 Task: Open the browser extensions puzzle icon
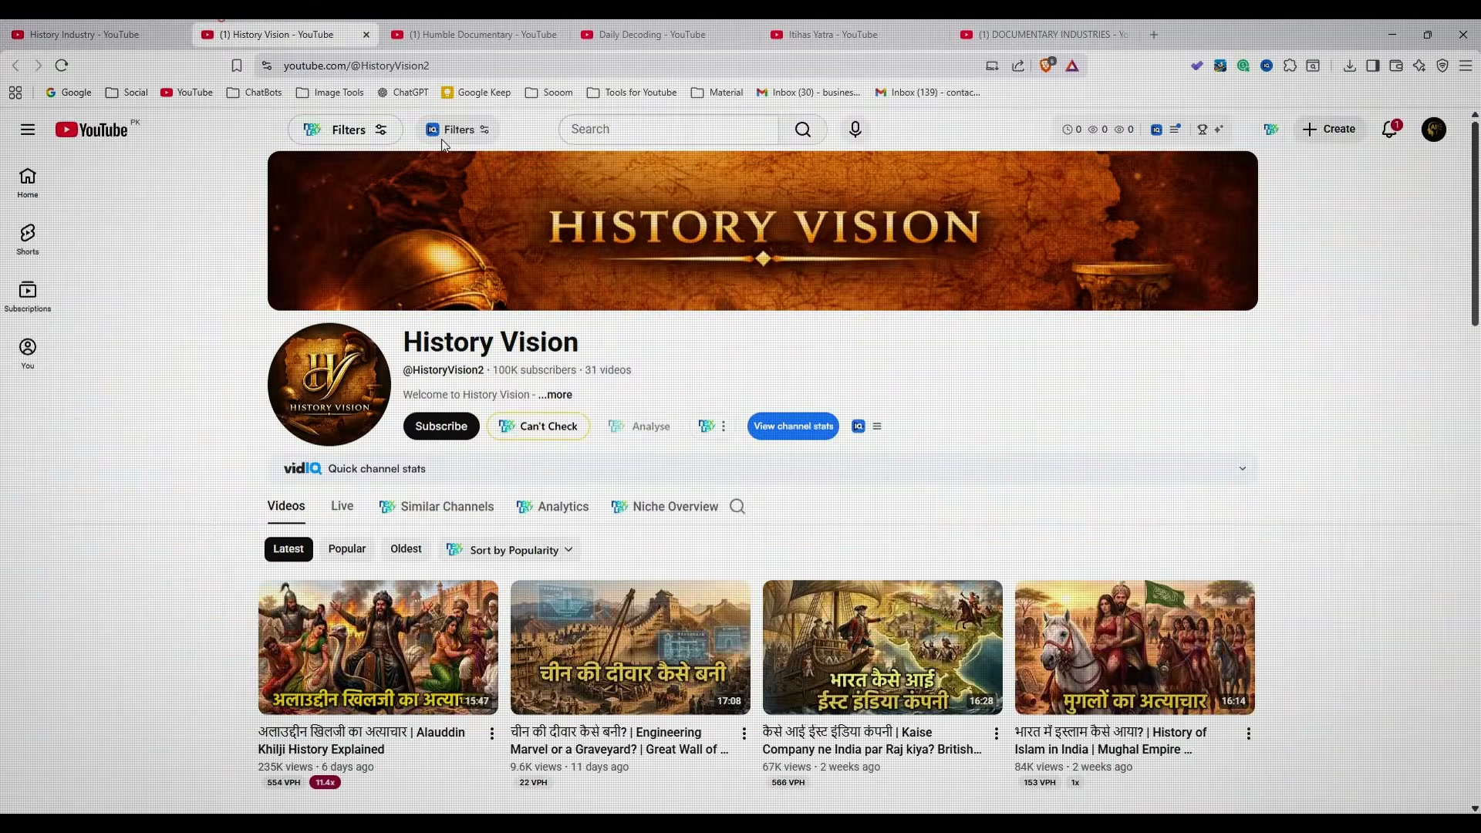tap(1290, 66)
